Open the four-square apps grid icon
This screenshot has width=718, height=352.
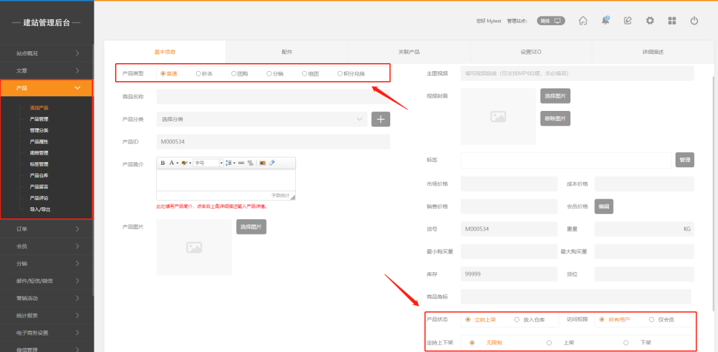[x=672, y=21]
